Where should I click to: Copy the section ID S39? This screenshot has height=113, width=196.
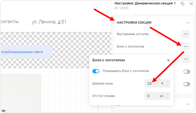[x=127, y=8]
